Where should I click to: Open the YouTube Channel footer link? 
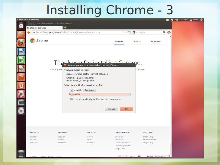coord(150,140)
